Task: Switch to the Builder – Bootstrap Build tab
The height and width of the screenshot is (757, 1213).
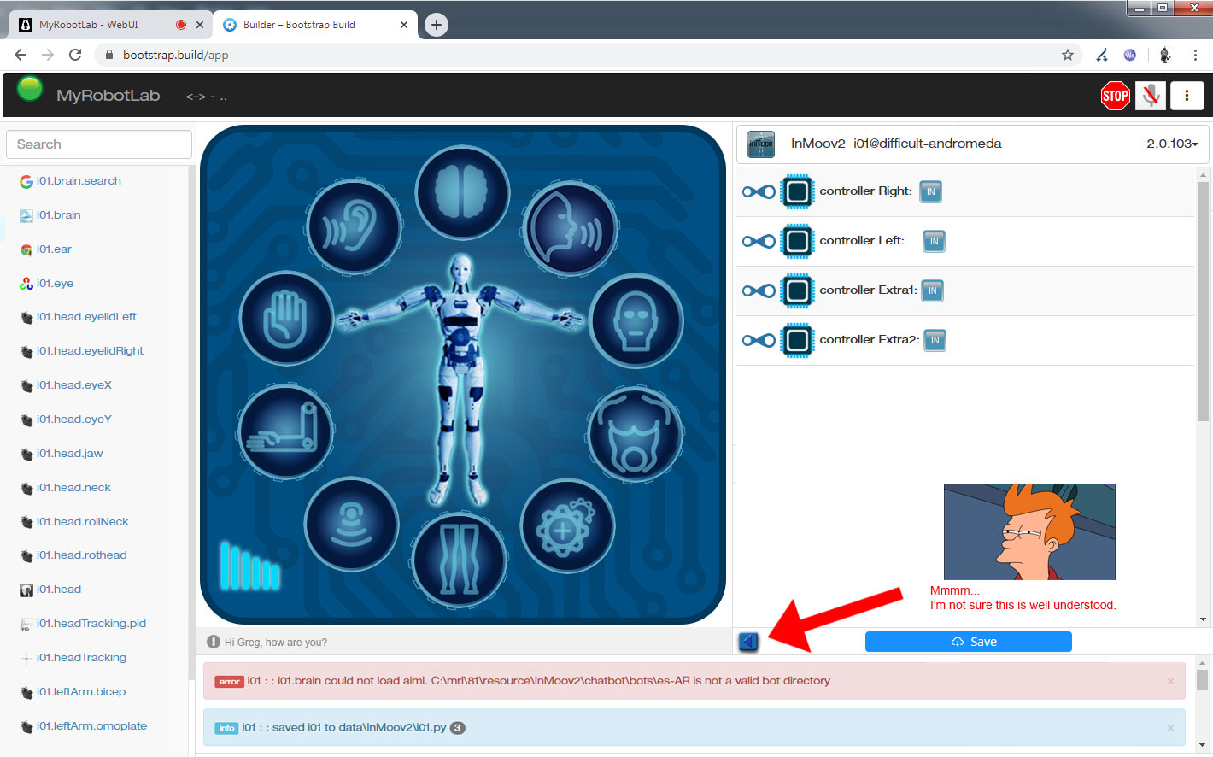Action: (315, 25)
